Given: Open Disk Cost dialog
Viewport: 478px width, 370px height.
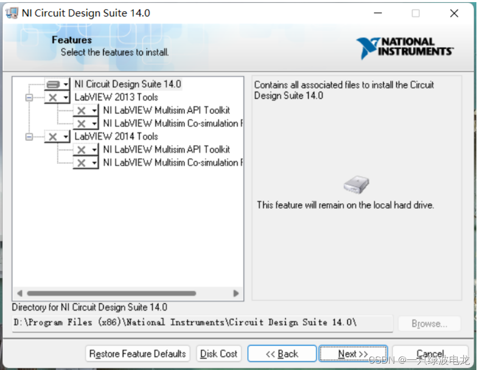Looking at the screenshot, I should tap(219, 354).
